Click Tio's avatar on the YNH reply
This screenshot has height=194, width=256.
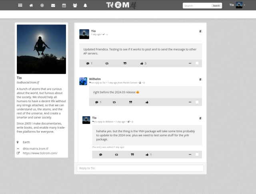tap(86, 120)
